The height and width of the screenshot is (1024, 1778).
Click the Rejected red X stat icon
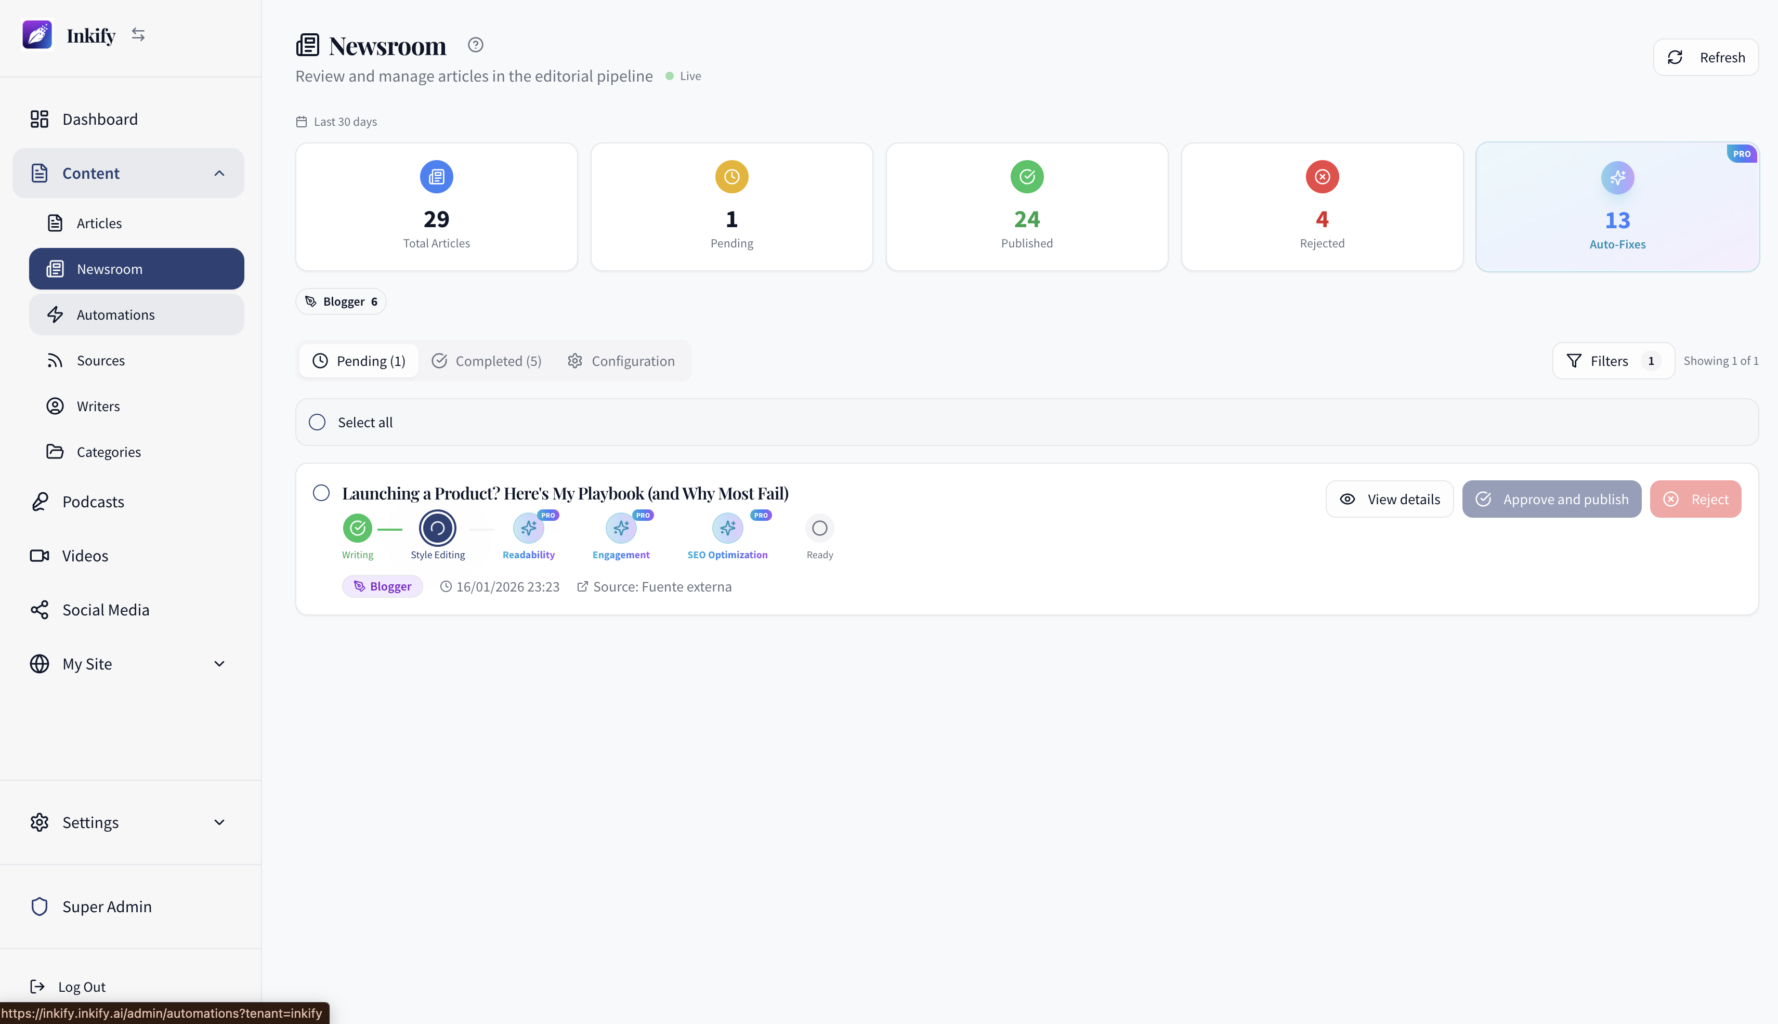(x=1322, y=177)
